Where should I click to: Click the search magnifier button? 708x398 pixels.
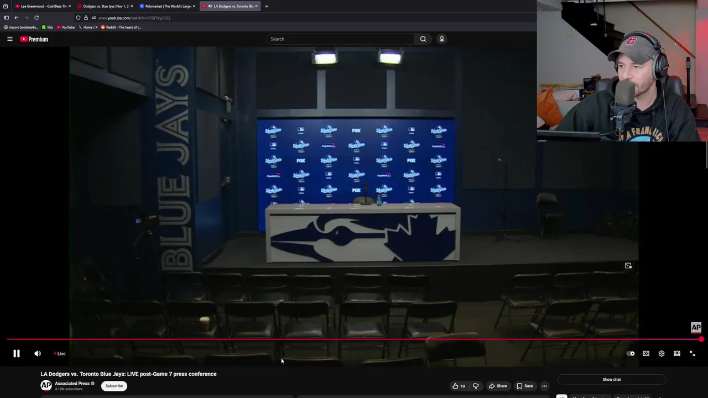423,39
